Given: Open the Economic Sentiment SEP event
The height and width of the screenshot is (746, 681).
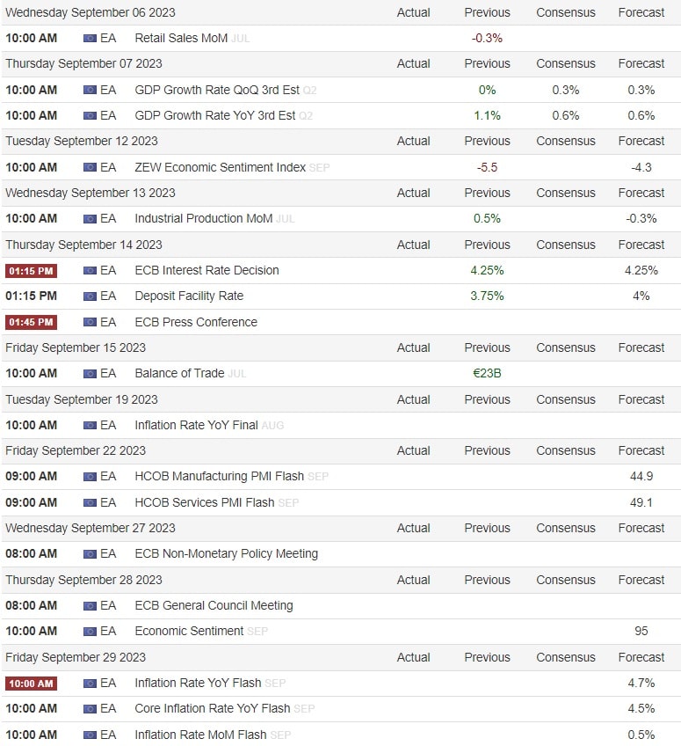Looking at the screenshot, I should pos(201,631).
